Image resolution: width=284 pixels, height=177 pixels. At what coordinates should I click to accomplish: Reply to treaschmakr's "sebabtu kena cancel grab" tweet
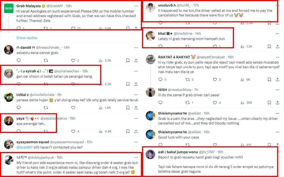18,60
